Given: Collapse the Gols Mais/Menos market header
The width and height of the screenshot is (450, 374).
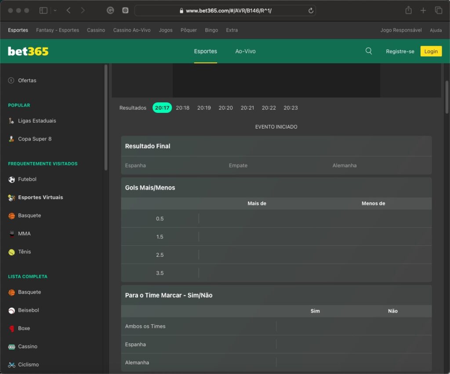Looking at the screenshot, I should click(x=276, y=188).
